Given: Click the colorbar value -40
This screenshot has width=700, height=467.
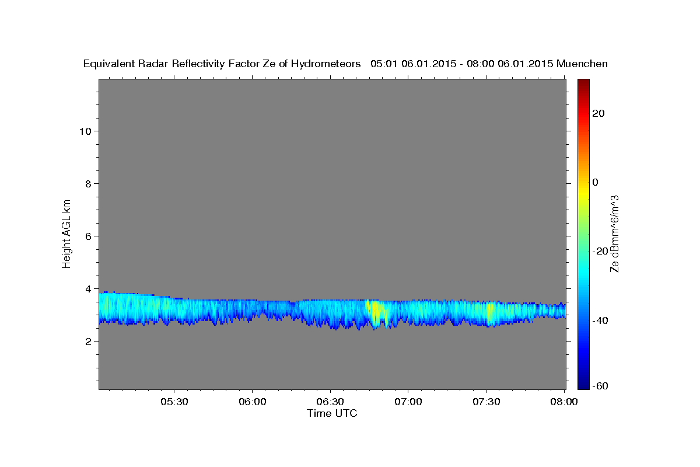Looking at the screenshot, I should click(x=600, y=320).
